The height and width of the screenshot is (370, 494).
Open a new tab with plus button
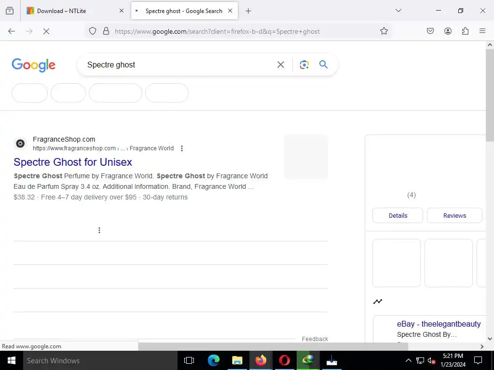(x=248, y=11)
